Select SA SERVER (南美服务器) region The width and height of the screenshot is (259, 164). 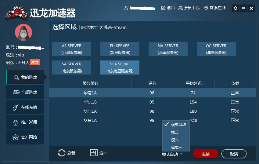(72, 67)
